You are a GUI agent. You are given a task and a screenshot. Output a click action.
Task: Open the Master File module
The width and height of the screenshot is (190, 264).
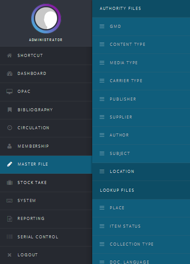[x=46, y=164]
